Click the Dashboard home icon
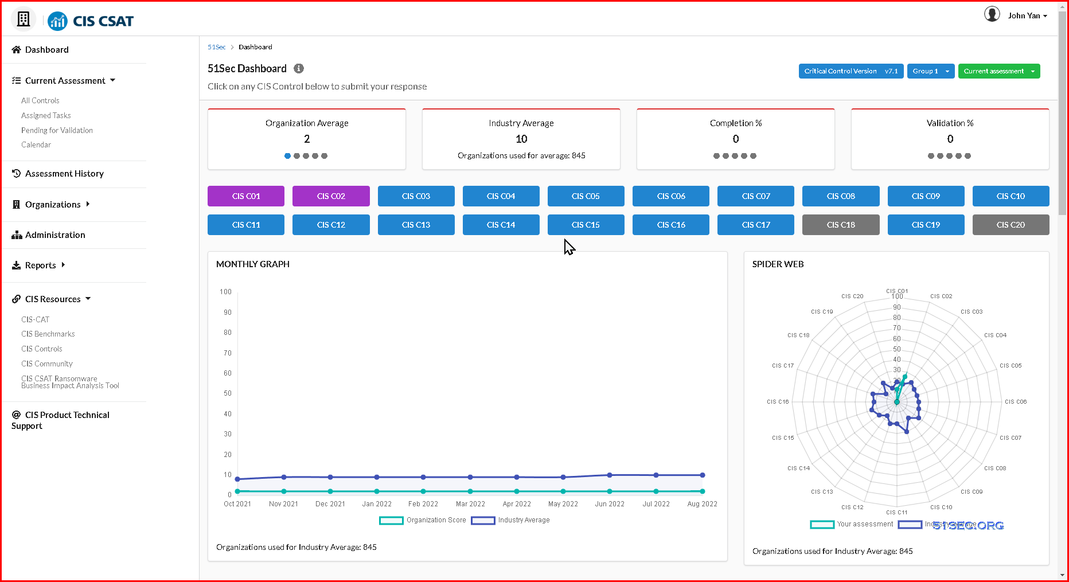The image size is (1069, 582). [16, 50]
